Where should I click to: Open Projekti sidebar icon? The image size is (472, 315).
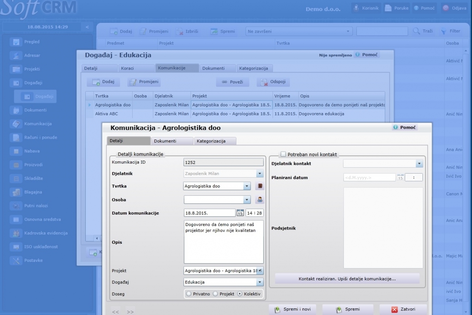tap(16, 69)
